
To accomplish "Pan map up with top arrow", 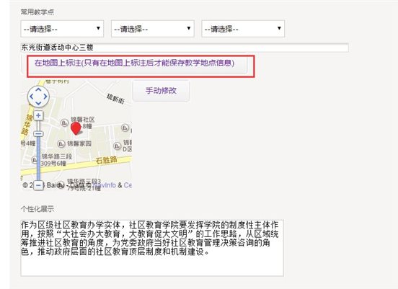I will click(38, 89).
